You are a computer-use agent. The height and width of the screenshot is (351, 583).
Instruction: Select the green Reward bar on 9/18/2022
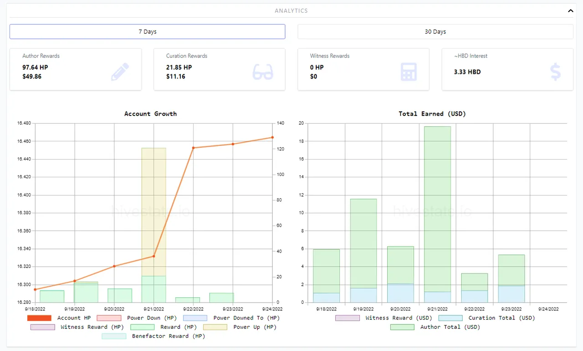coord(52,296)
